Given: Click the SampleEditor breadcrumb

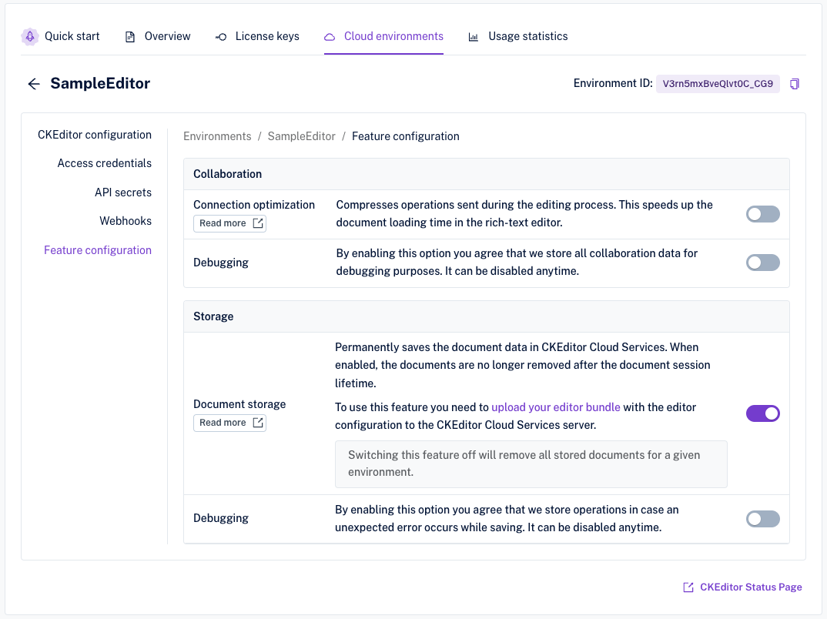Looking at the screenshot, I should [301, 136].
